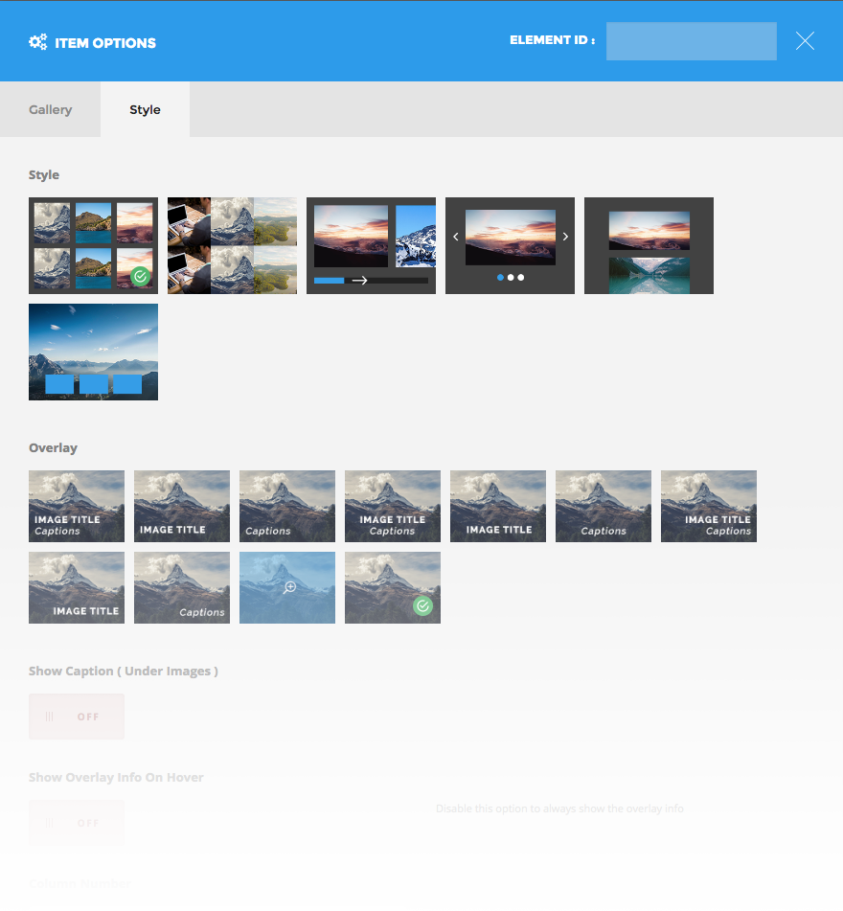Pick the scrolling style with progress bar arrow

coord(371,245)
